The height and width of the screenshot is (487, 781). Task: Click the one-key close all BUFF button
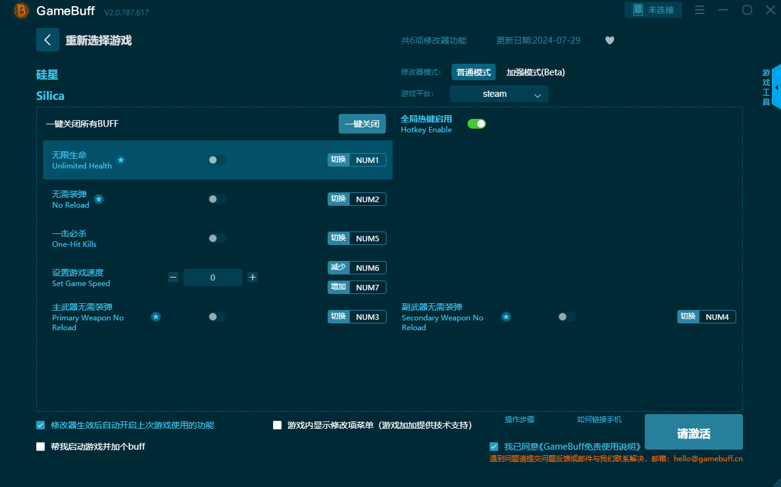tap(362, 124)
